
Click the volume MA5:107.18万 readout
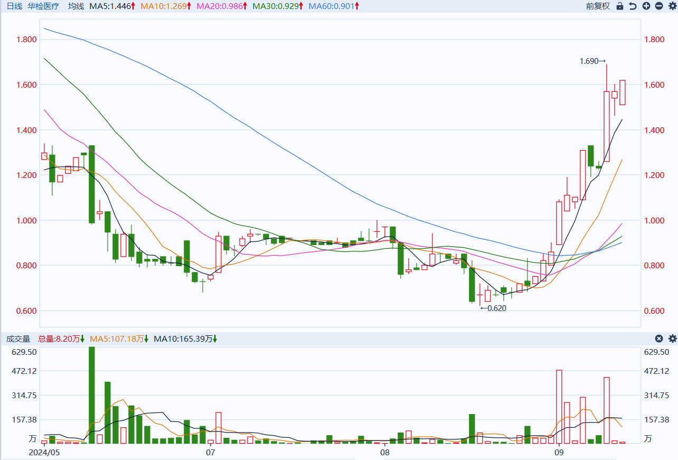tap(119, 339)
